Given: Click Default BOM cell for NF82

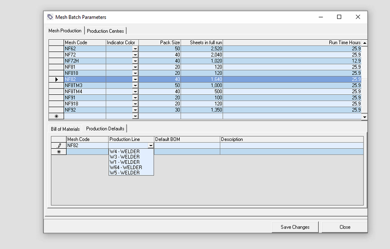Looking at the screenshot, I should pos(187,145).
